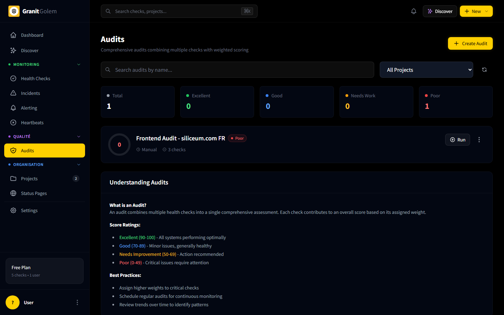Click the top bar Discover button
The height and width of the screenshot is (315, 504).
[x=440, y=11]
